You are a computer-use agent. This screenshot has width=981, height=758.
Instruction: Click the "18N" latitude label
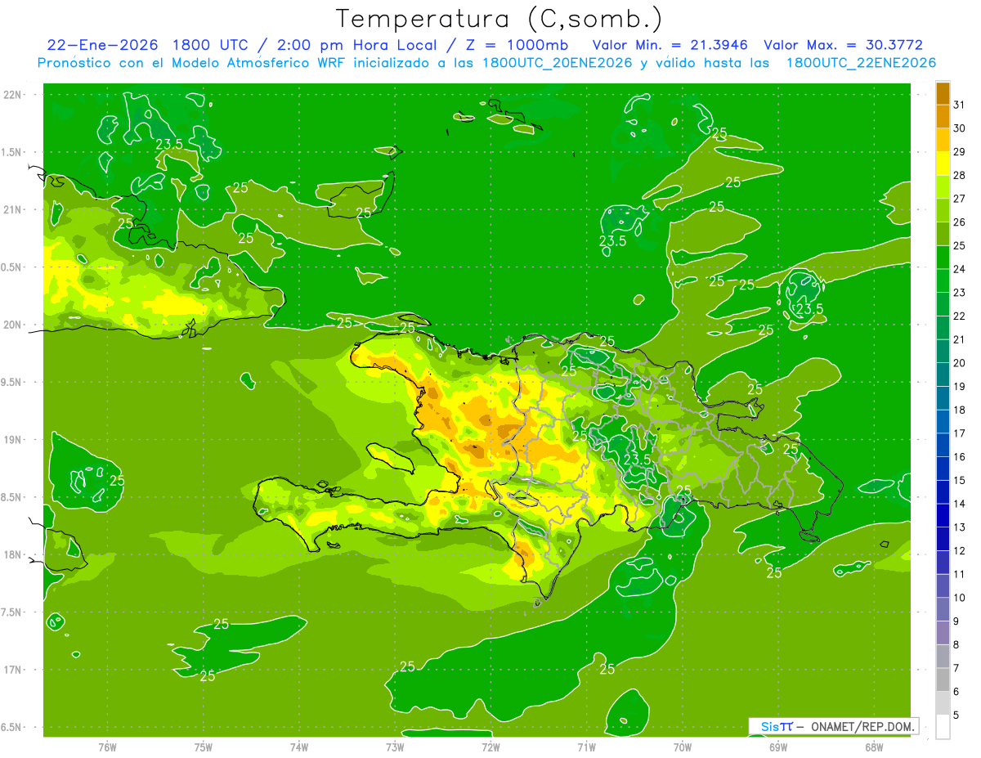[x=14, y=554]
